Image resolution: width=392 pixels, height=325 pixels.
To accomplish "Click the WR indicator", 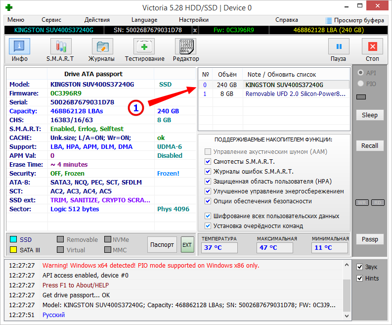I will point(362,203).
